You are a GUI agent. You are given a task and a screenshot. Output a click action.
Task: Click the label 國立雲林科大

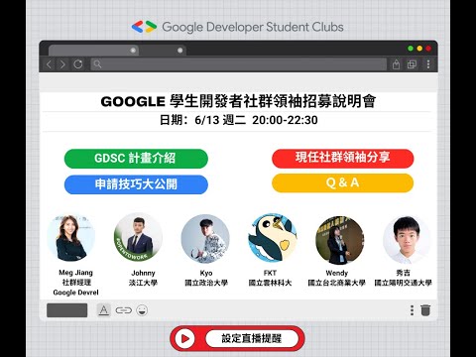(270, 283)
